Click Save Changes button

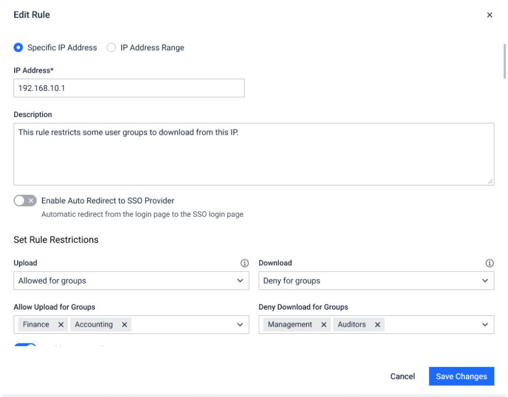point(461,376)
